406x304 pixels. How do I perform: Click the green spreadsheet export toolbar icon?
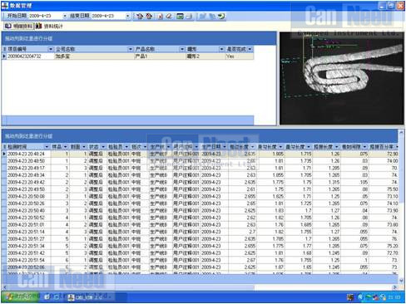click(180, 17)
